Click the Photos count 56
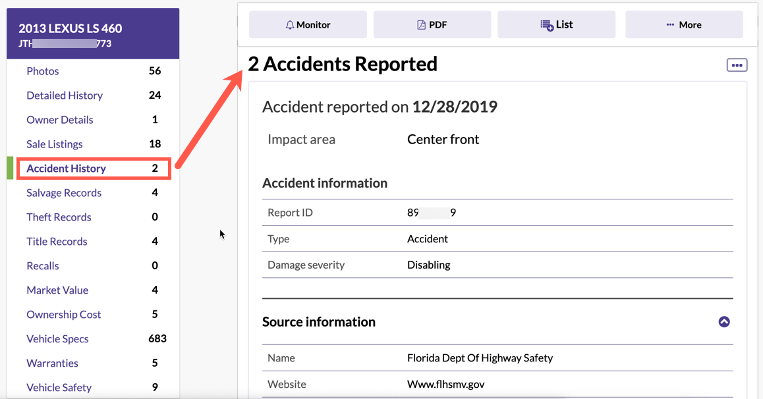763x399 pixels. click(x=155, y=71)
